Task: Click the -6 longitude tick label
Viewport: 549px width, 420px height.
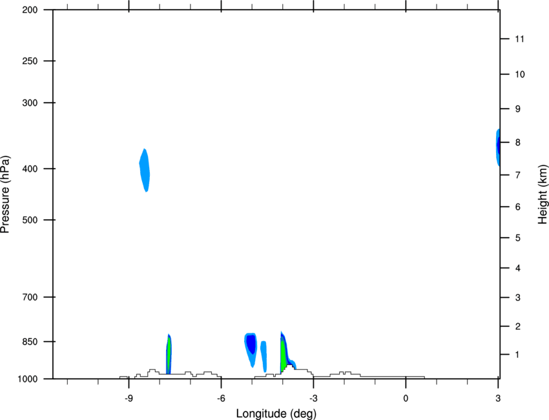Action: point(221,398)
